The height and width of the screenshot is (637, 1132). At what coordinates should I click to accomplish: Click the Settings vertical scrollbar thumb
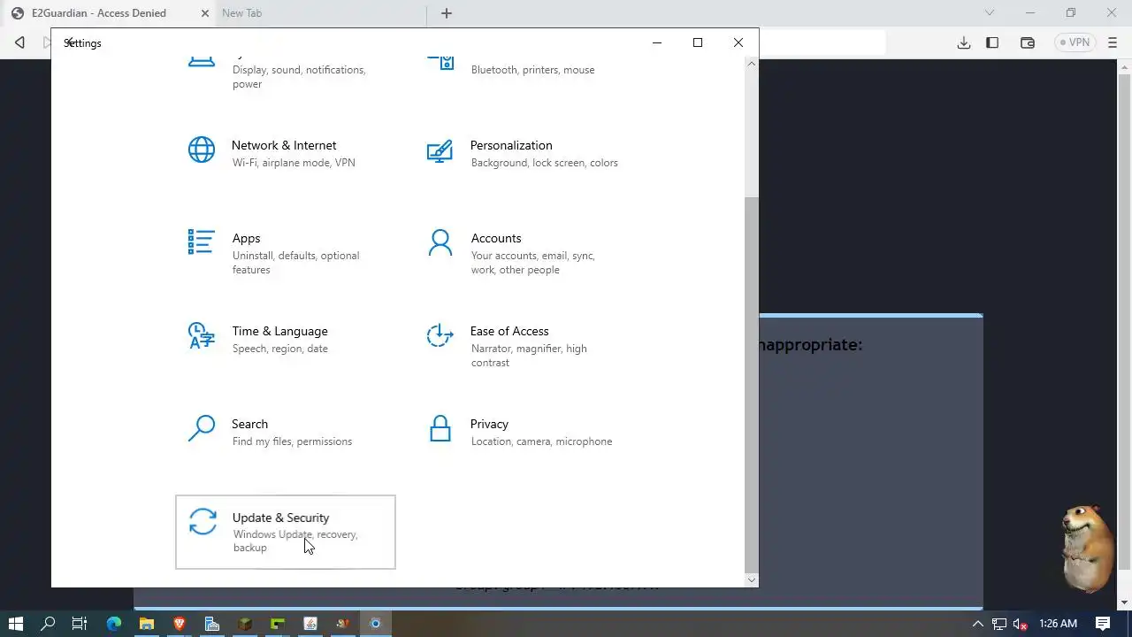[x=752, y=384]
